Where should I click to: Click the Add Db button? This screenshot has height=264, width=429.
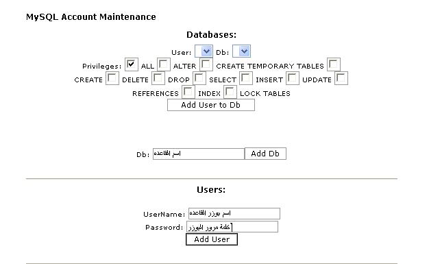[x=265, y=154]
